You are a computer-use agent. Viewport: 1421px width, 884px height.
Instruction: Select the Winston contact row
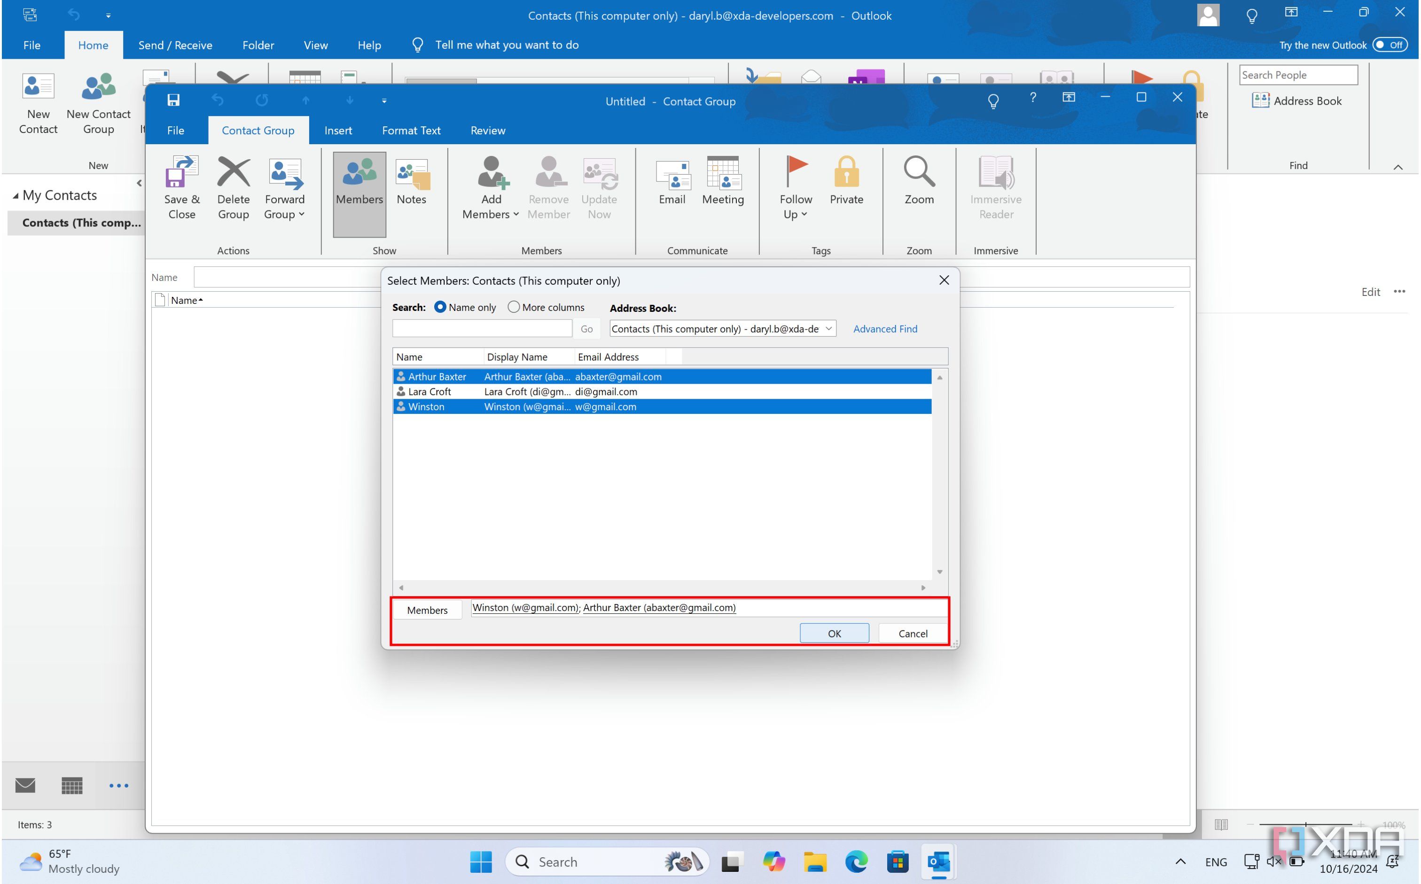662,407
